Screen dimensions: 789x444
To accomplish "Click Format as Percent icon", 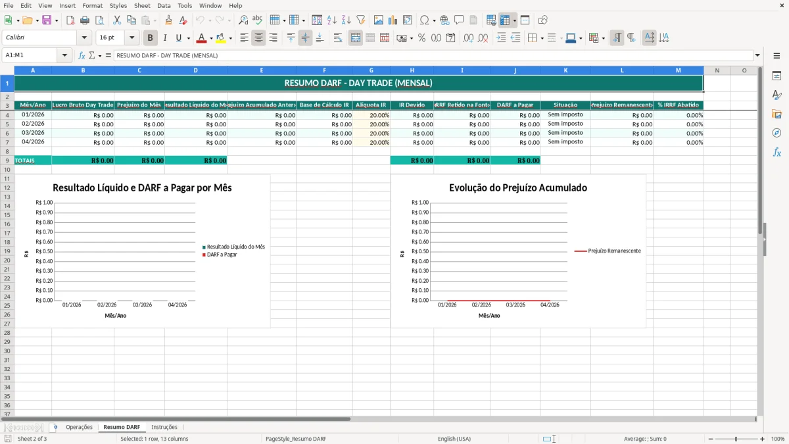I will 421,38.
